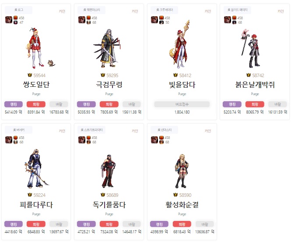Click the portrait icon on 붉은날개박쥐 card

click(228, 20)
